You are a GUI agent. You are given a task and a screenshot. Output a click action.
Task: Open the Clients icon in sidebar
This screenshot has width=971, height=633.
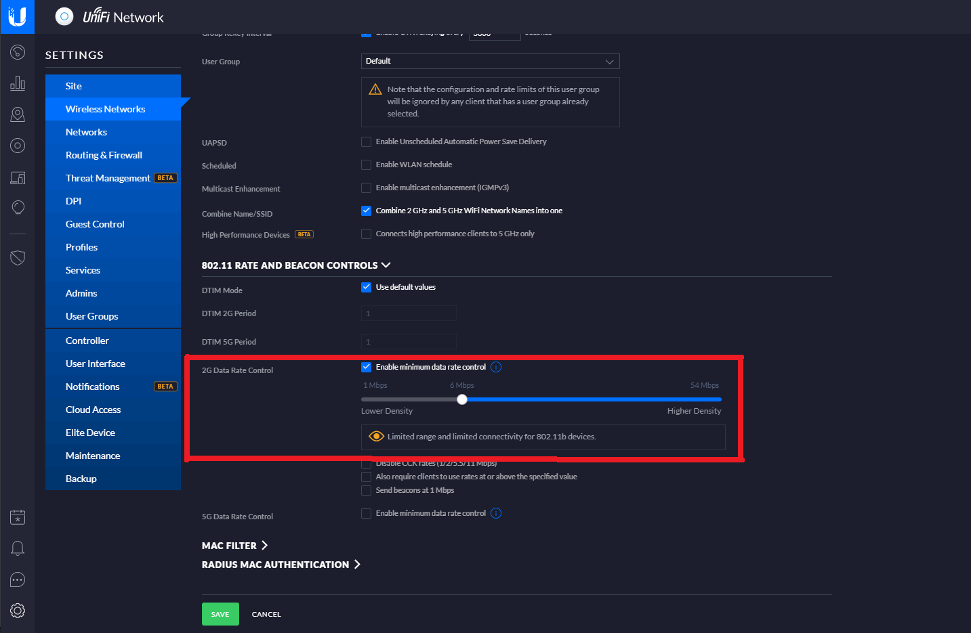coord(18,177)
